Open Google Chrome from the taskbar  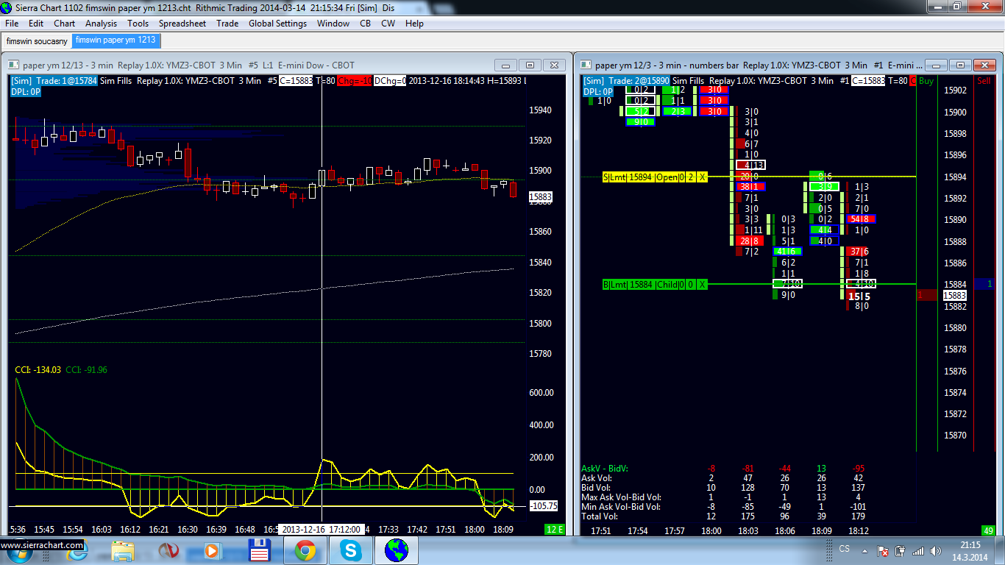(305, 550)
